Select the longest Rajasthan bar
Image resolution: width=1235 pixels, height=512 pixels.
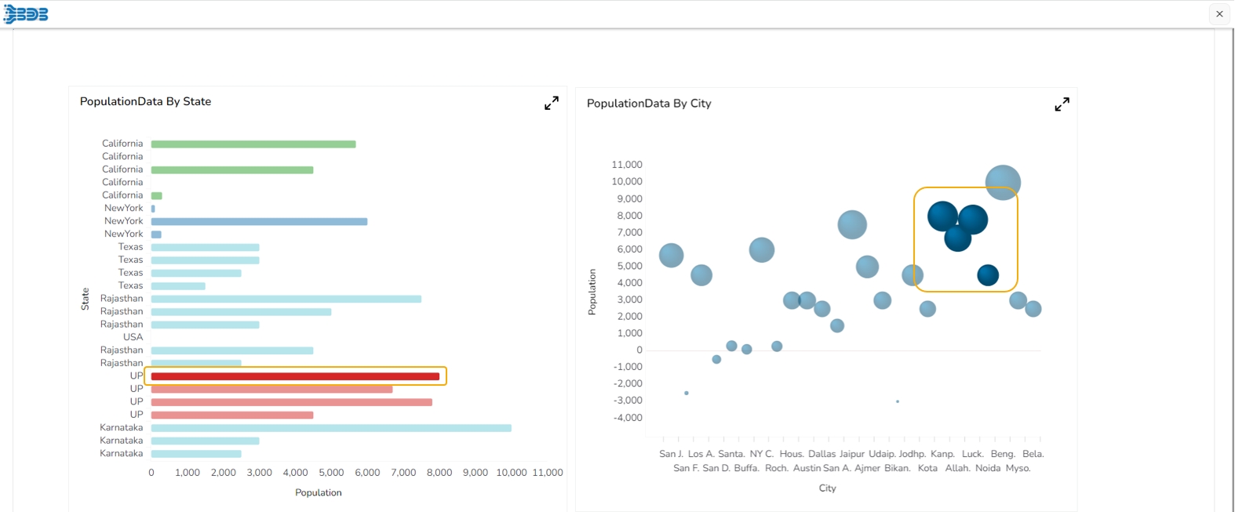[x=286, y=299]
